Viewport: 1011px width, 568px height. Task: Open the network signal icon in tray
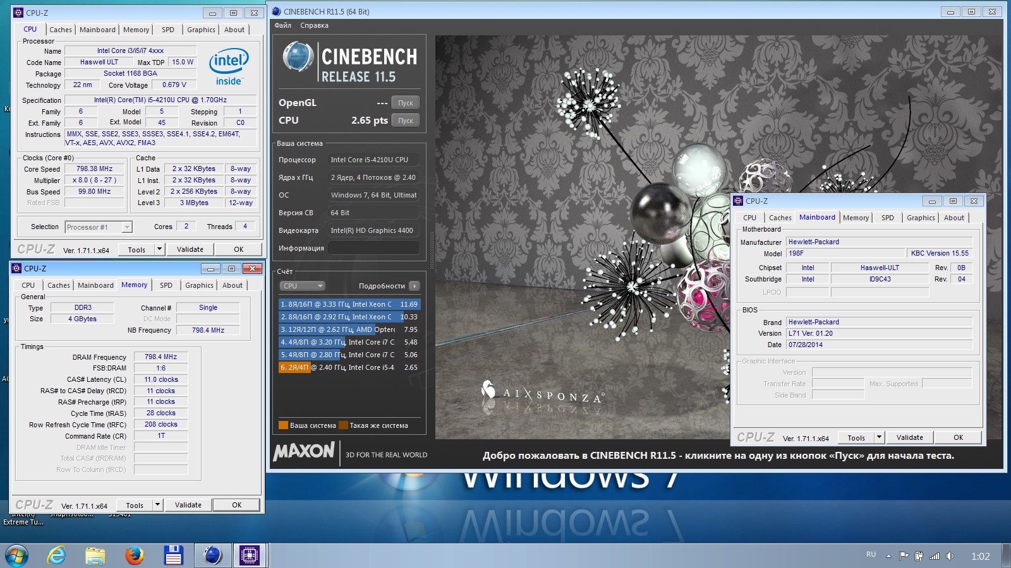tap(934, 556)
